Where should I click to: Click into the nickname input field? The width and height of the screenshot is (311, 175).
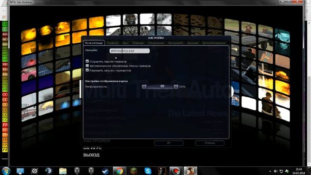point(130,51)
